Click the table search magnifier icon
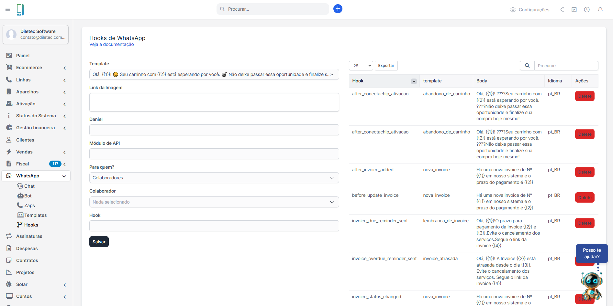 [527, 66]
